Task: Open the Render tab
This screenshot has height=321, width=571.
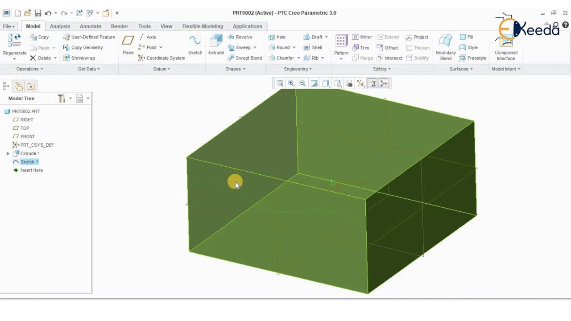Action: [x=119, y=26]
